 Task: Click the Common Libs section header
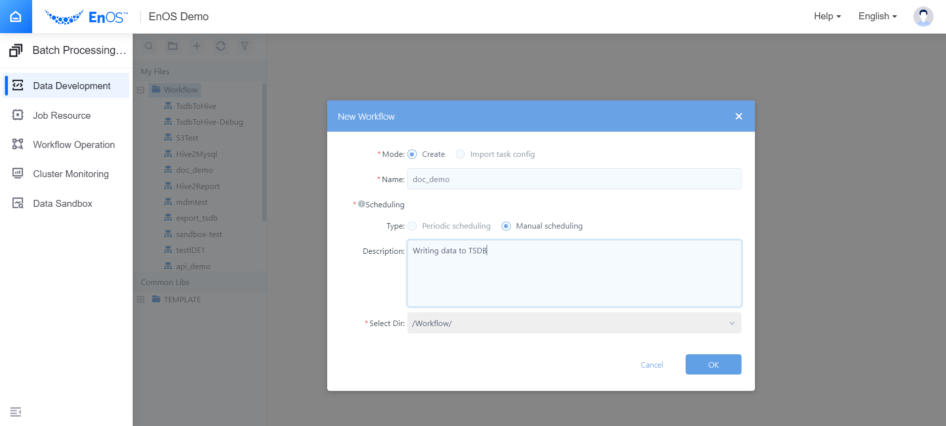(x=199, y=282)
